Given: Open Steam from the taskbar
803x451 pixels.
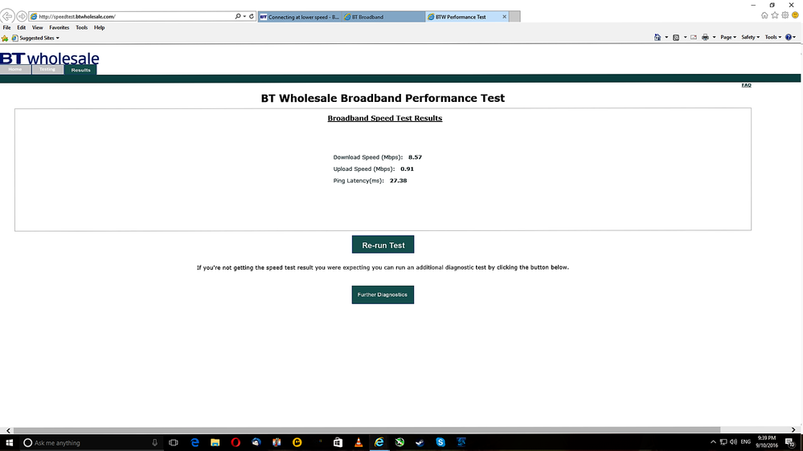Looking at the screenshot, I should pos(420,443).
